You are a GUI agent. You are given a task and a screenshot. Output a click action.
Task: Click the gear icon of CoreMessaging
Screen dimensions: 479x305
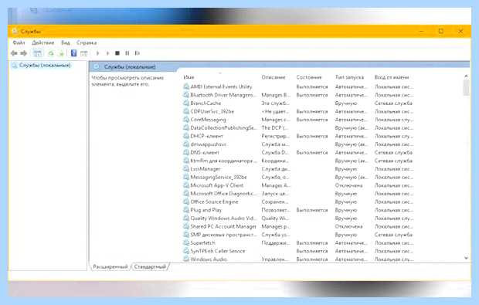[186, 120]
